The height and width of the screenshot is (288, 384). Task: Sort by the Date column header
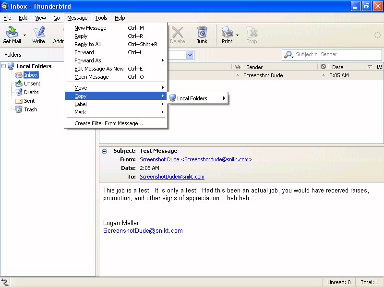click(351, 67)
